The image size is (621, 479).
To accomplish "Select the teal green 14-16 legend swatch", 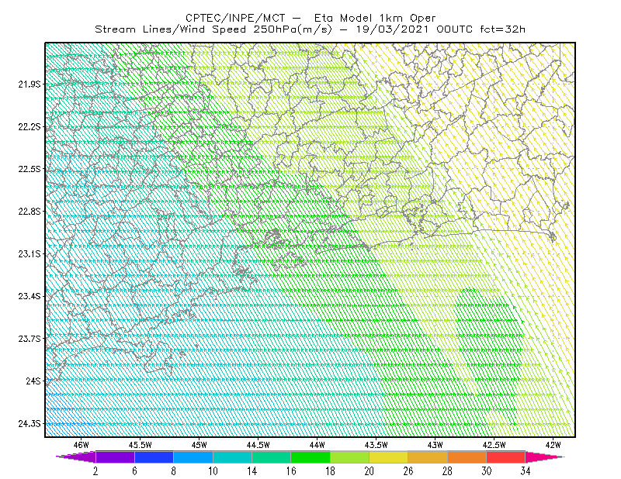I will tap(271, 457).
